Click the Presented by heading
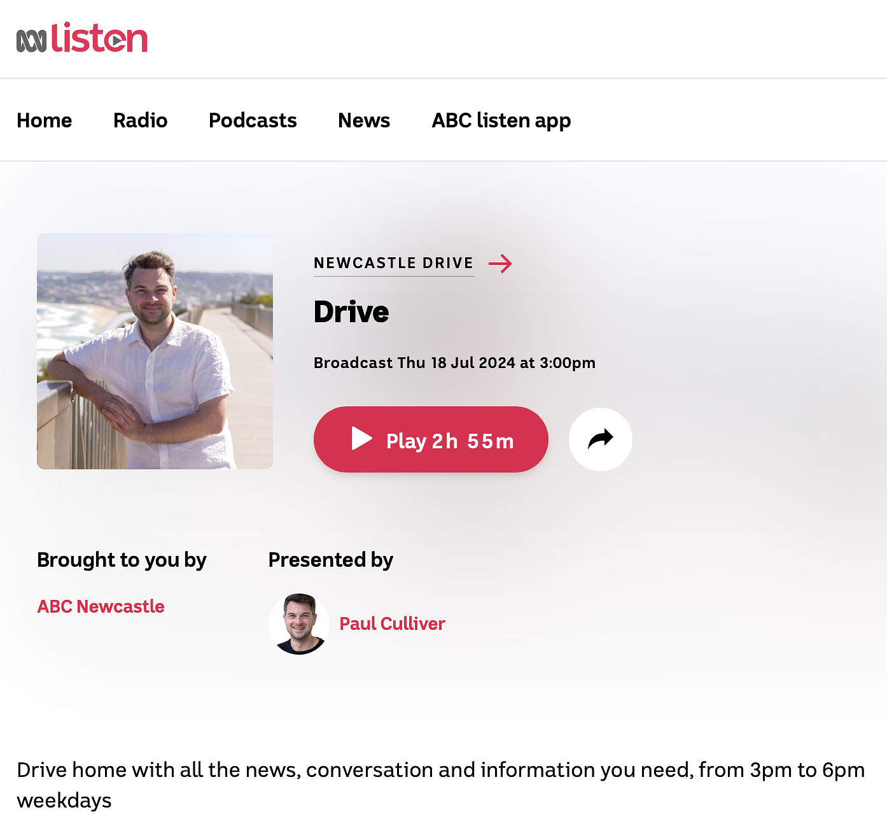This screenshot has width=887, height=833. tap(331, 560)
